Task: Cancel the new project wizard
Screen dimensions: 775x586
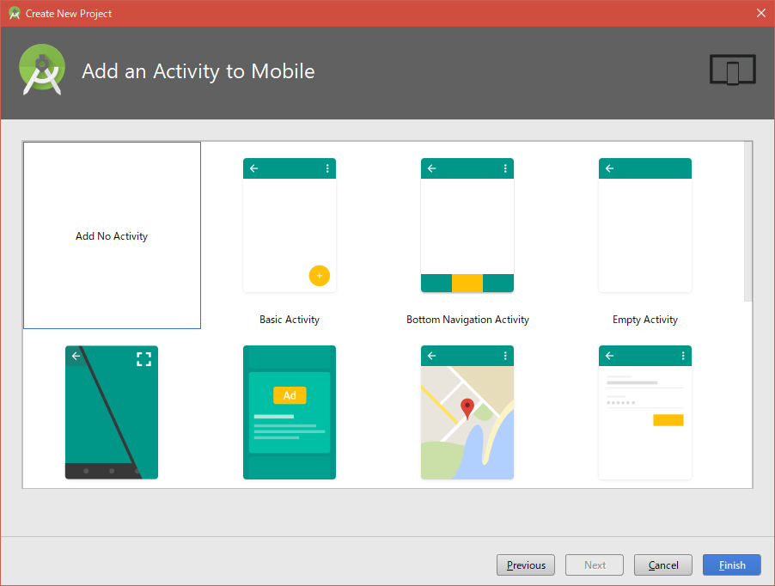Action: [x=662, y=565]
